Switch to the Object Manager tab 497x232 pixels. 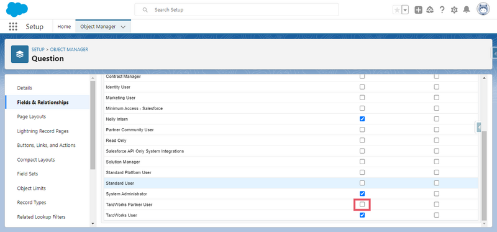(x=98, y=27)
